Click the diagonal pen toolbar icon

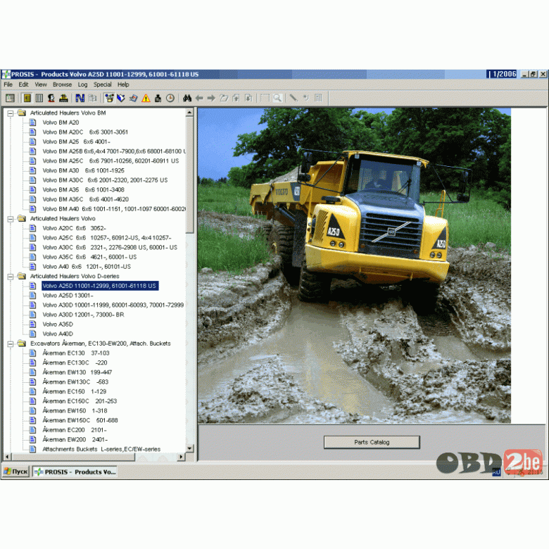[x=294, y=98]
